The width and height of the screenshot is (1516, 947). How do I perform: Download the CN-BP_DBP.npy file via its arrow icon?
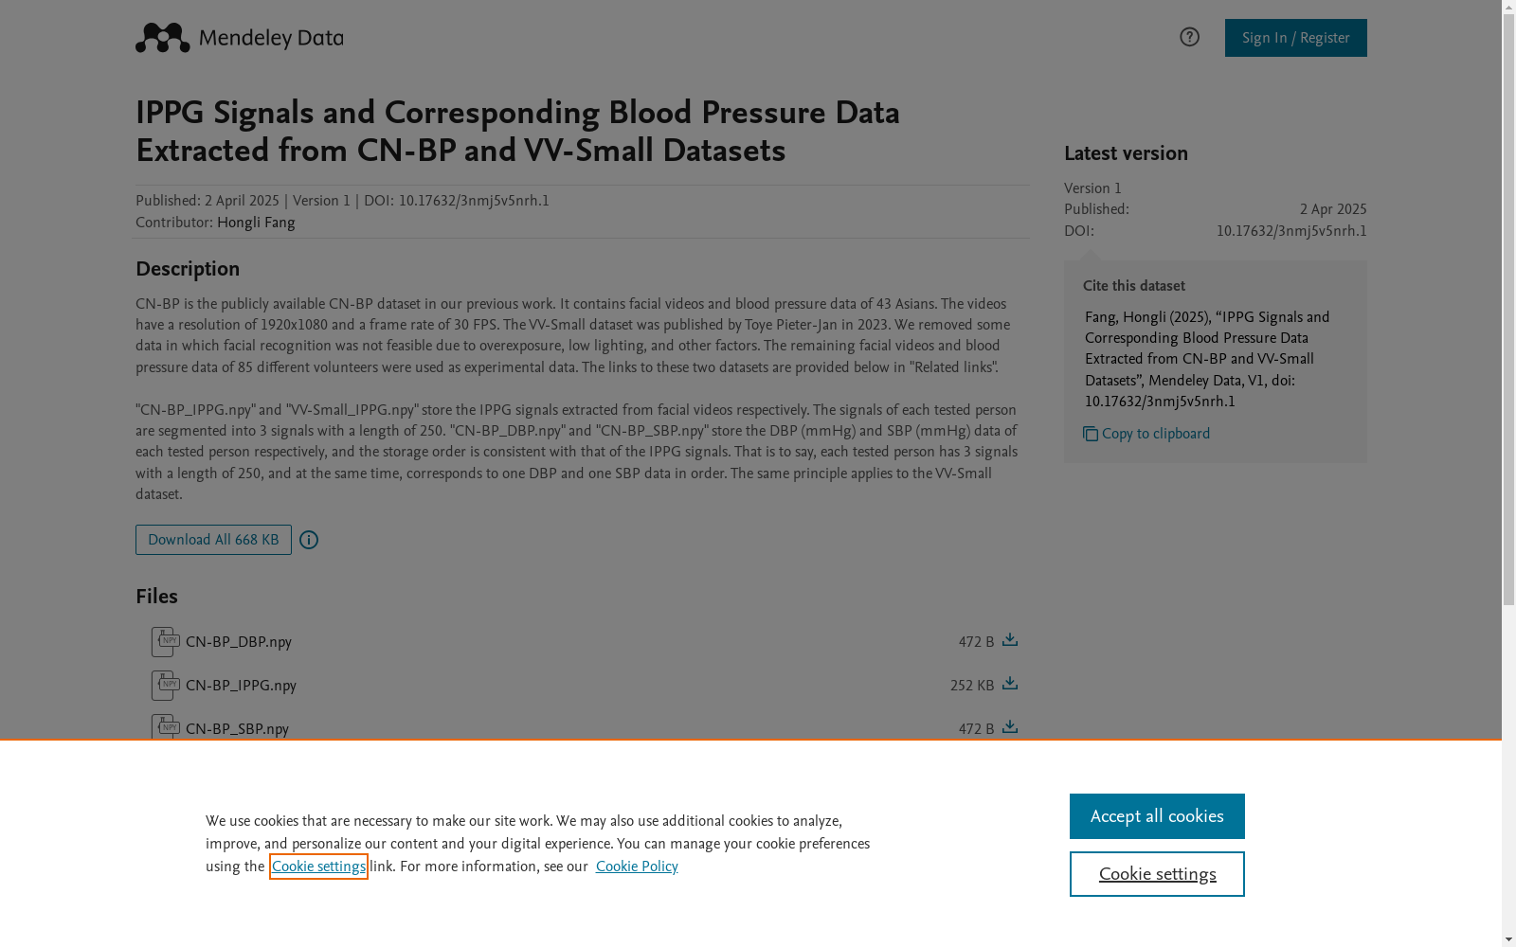pyautogui.click(x=1010, y=640)
